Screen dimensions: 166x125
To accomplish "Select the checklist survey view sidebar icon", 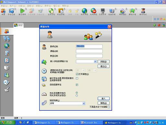I will (x=7, y=61).
